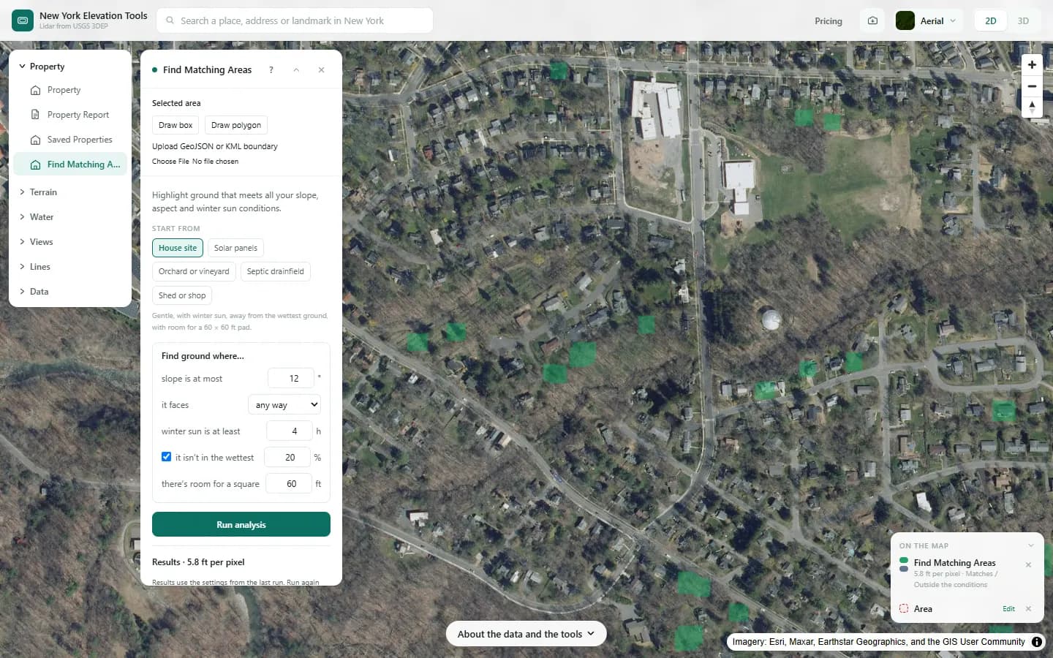Zoom out on the map

click(1032, 86)
